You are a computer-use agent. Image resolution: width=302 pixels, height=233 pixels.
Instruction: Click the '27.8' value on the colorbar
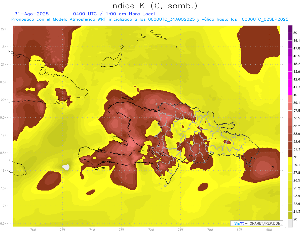297,173
